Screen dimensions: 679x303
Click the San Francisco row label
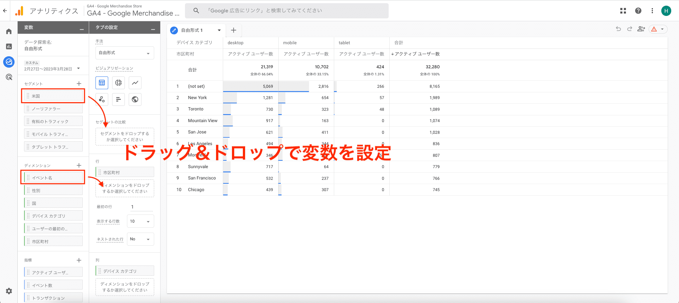202,178
